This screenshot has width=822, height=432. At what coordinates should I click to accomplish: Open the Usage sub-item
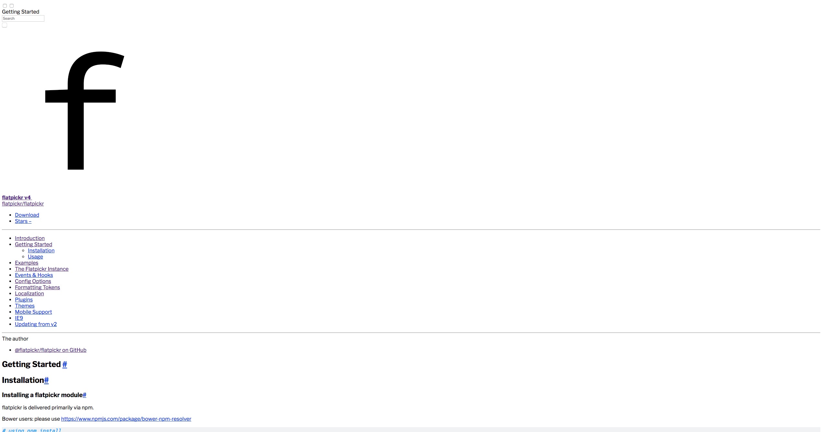[x=35, y=257]
